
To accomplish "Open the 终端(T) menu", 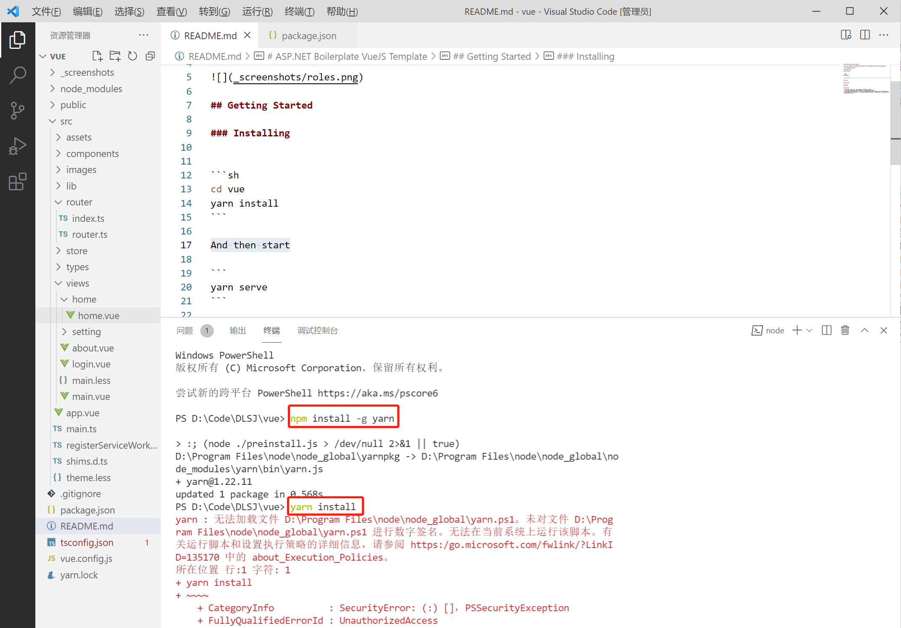I will click(299, 11).
